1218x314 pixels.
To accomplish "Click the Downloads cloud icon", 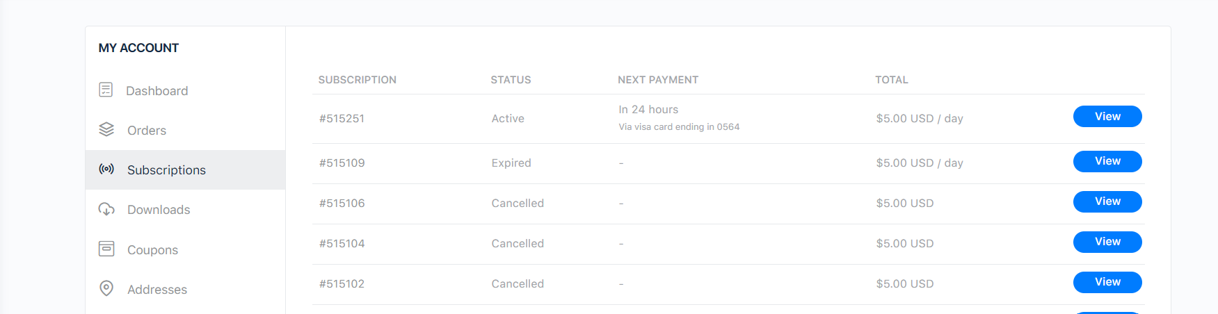I will click(x=106, y=209).
